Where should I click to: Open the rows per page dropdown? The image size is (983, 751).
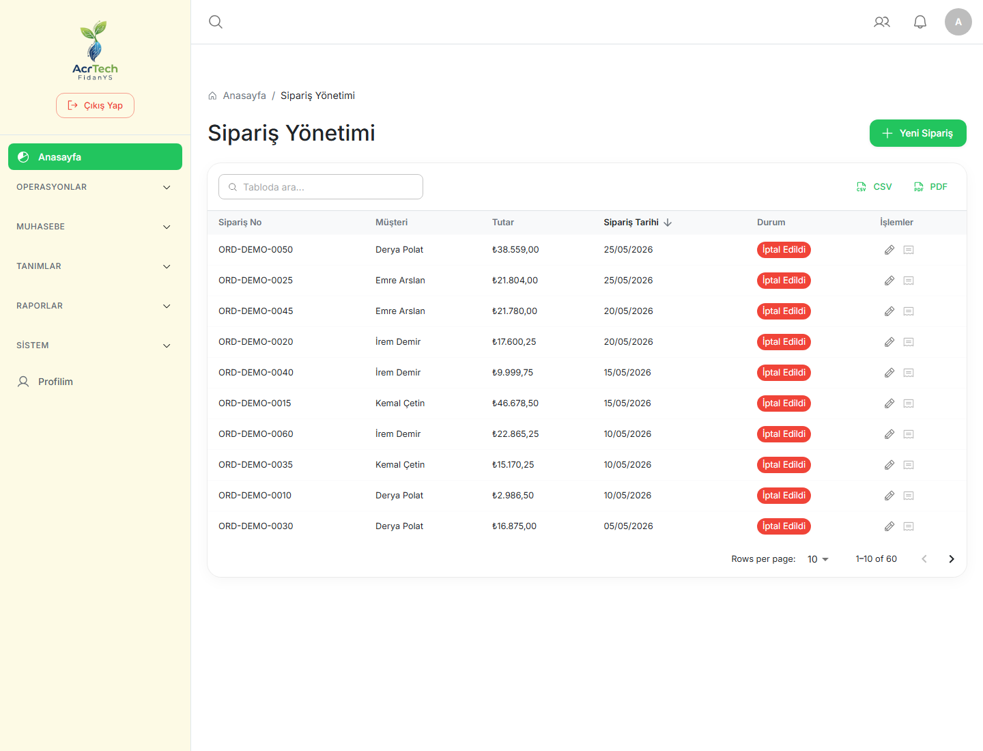click(818, 559)
